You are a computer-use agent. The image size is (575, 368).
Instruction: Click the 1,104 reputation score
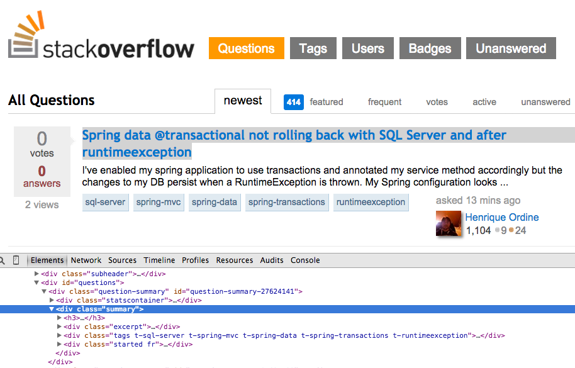[478, 230]
